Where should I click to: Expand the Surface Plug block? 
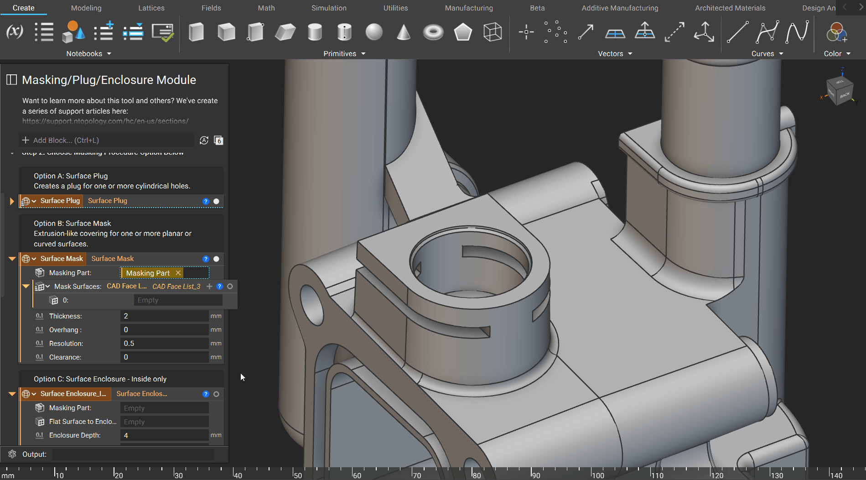click(x=12, y=201)
